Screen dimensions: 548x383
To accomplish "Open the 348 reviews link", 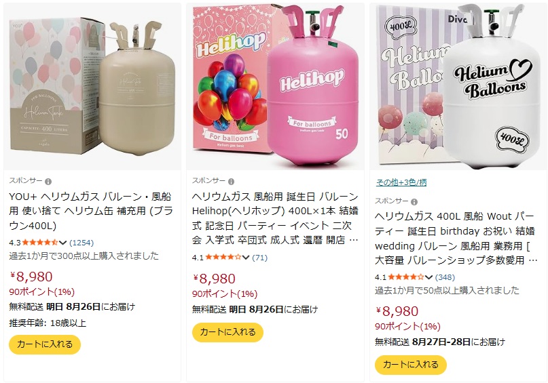I will pos(445,277).
